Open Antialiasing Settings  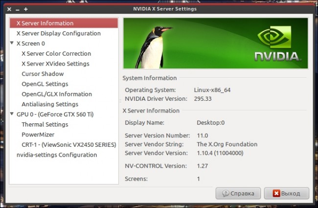point(50,104)
